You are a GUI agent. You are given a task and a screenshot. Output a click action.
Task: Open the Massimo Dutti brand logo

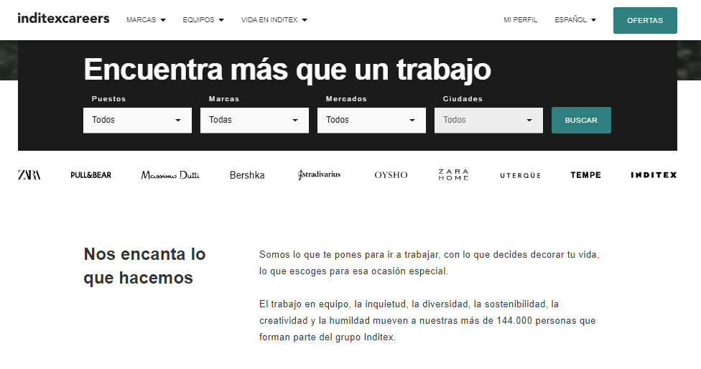170,175
